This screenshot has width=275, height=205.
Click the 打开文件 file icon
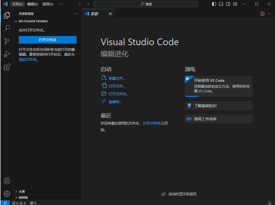[104, 86]
